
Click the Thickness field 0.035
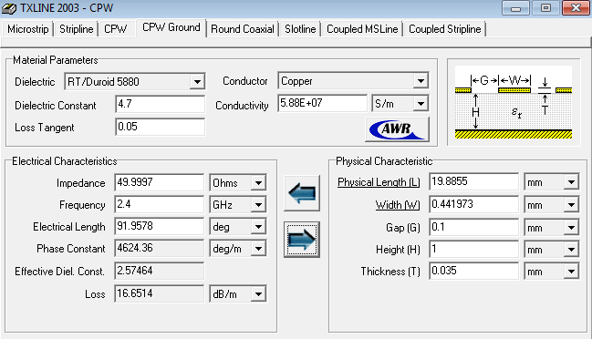(x=473, y=271)
